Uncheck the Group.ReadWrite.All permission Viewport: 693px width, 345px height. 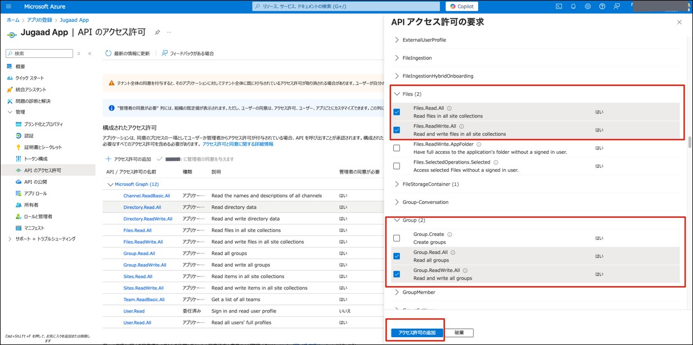click(x=397, y=274)
